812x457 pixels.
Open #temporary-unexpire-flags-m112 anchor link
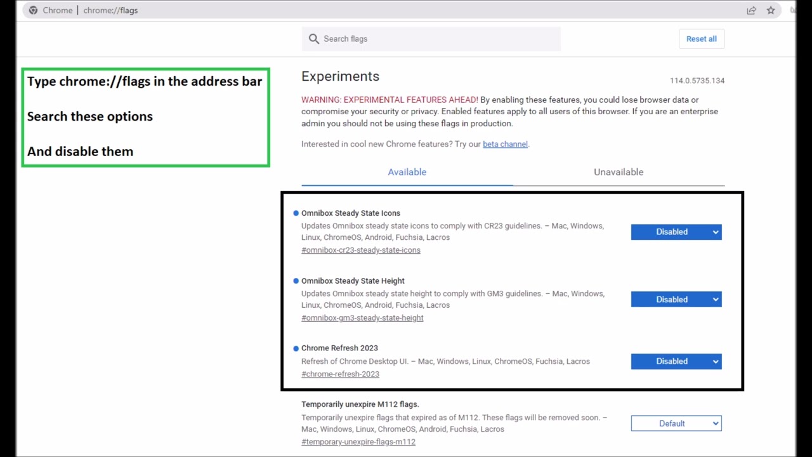pos(358,442)
